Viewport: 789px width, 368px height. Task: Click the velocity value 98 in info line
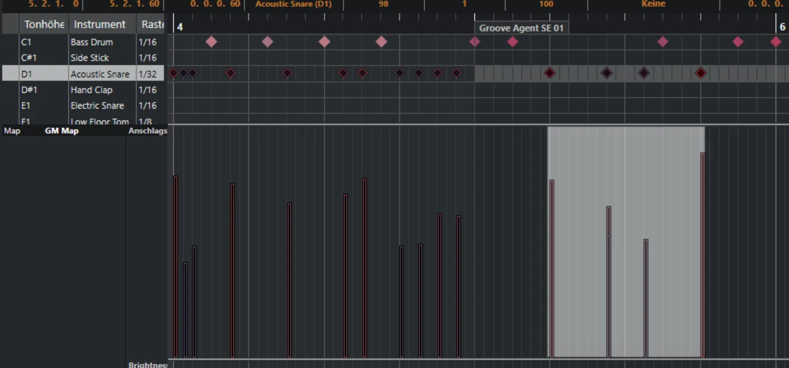(383, 4)
